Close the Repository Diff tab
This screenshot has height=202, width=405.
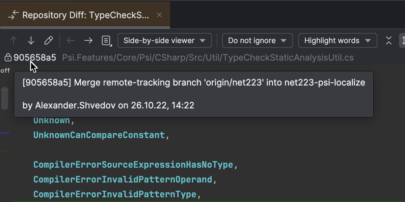pyautogui.click(x=160, y=15)
